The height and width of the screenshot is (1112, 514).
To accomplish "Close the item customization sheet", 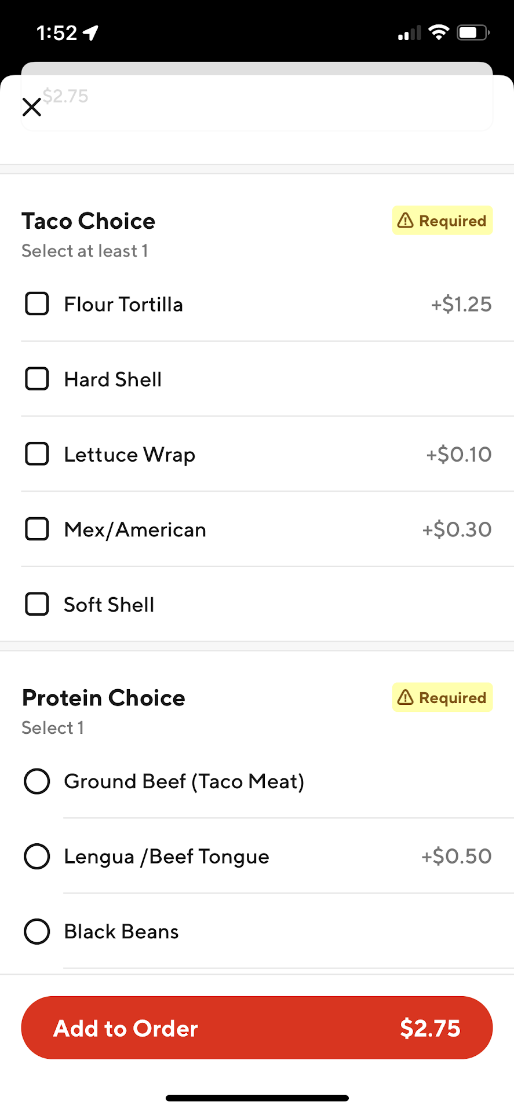I will point(32,107).
